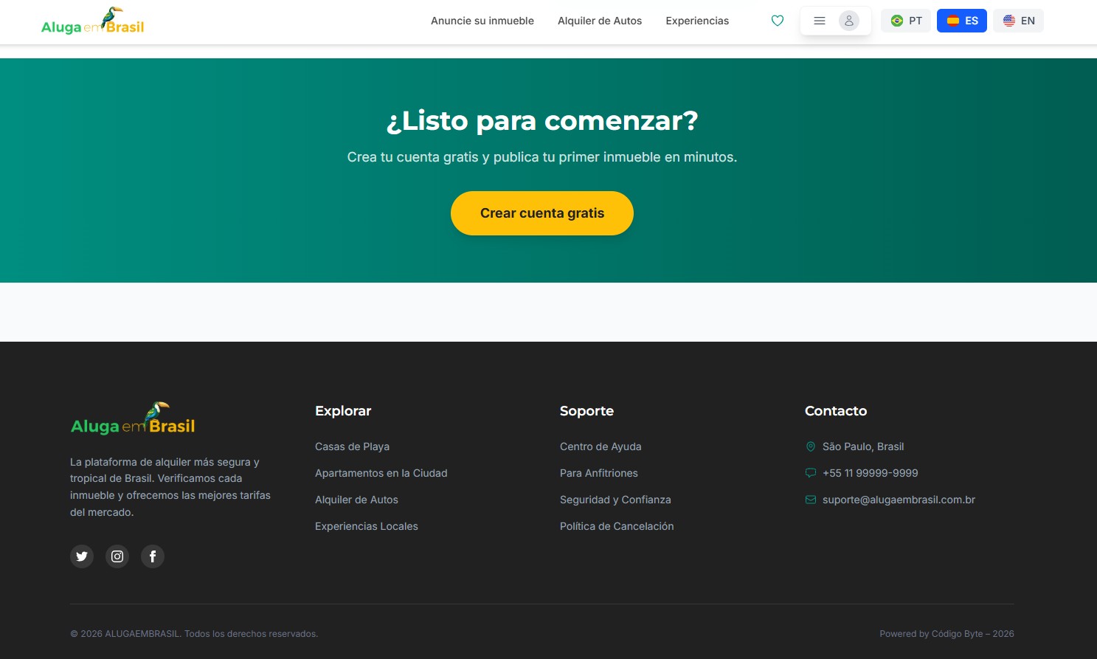Open Twitter via footer social icon
Image resolution: width=1097 pixels, height=659 pixels.
click(x=82, y=556)
